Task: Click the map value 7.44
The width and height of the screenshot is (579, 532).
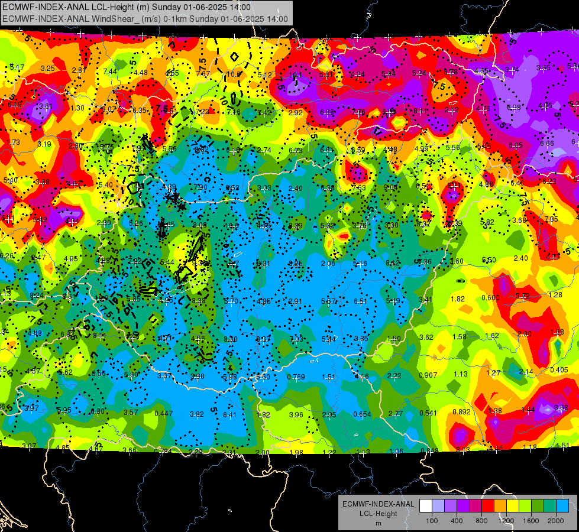Action: click(x=110, y=72)
